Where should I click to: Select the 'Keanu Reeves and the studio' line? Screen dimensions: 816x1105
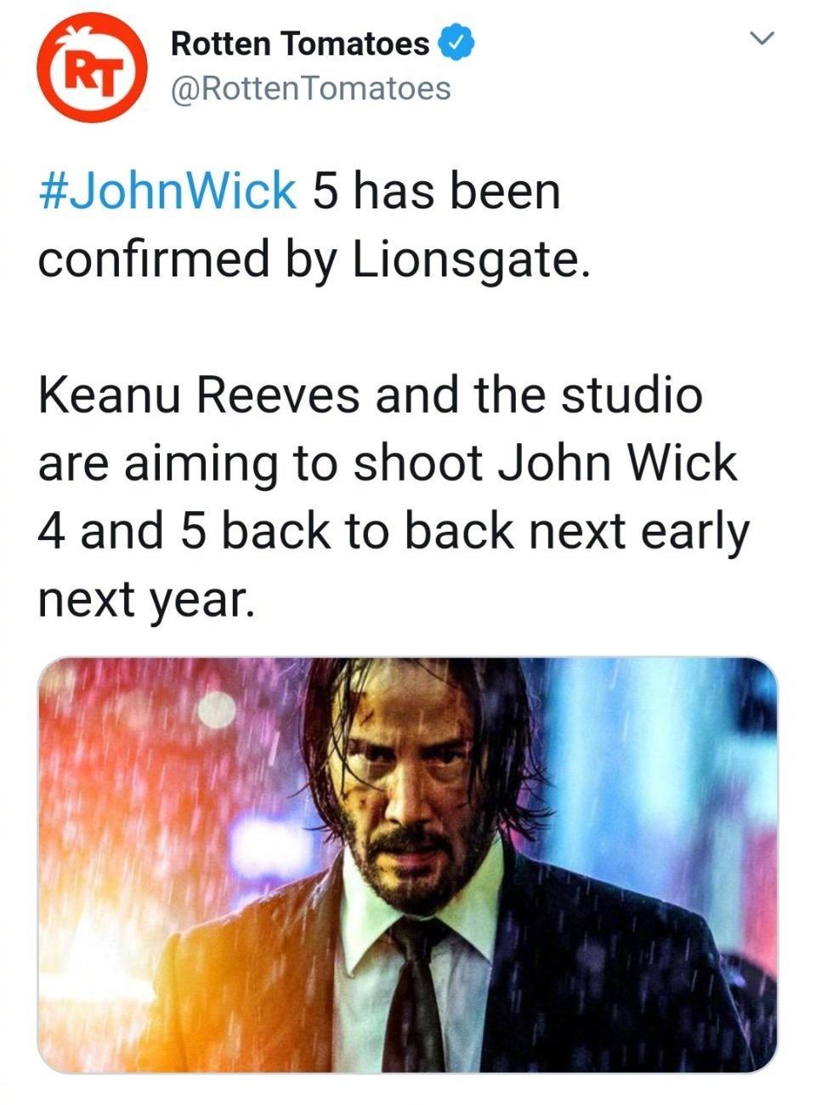[x=371, y=396]
